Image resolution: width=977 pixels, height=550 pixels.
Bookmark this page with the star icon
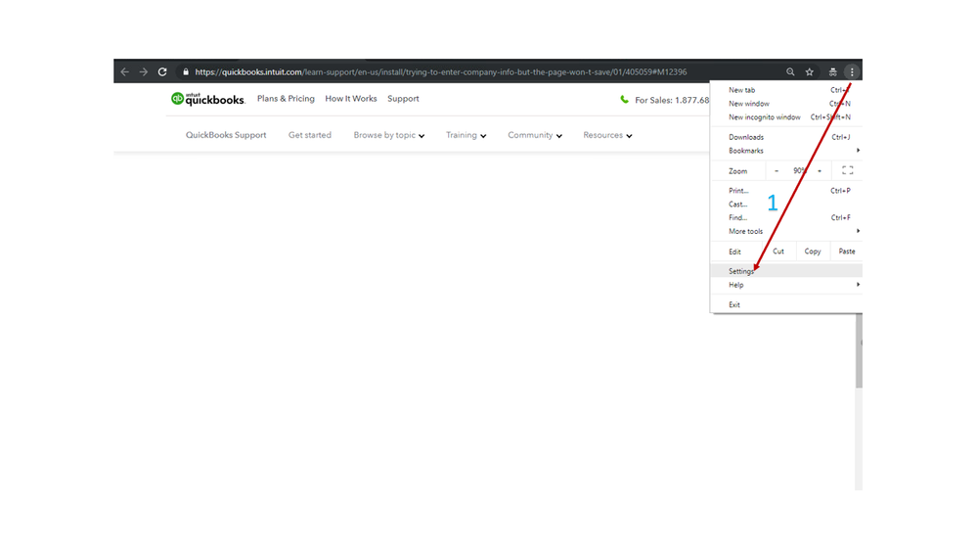(810, 71)
